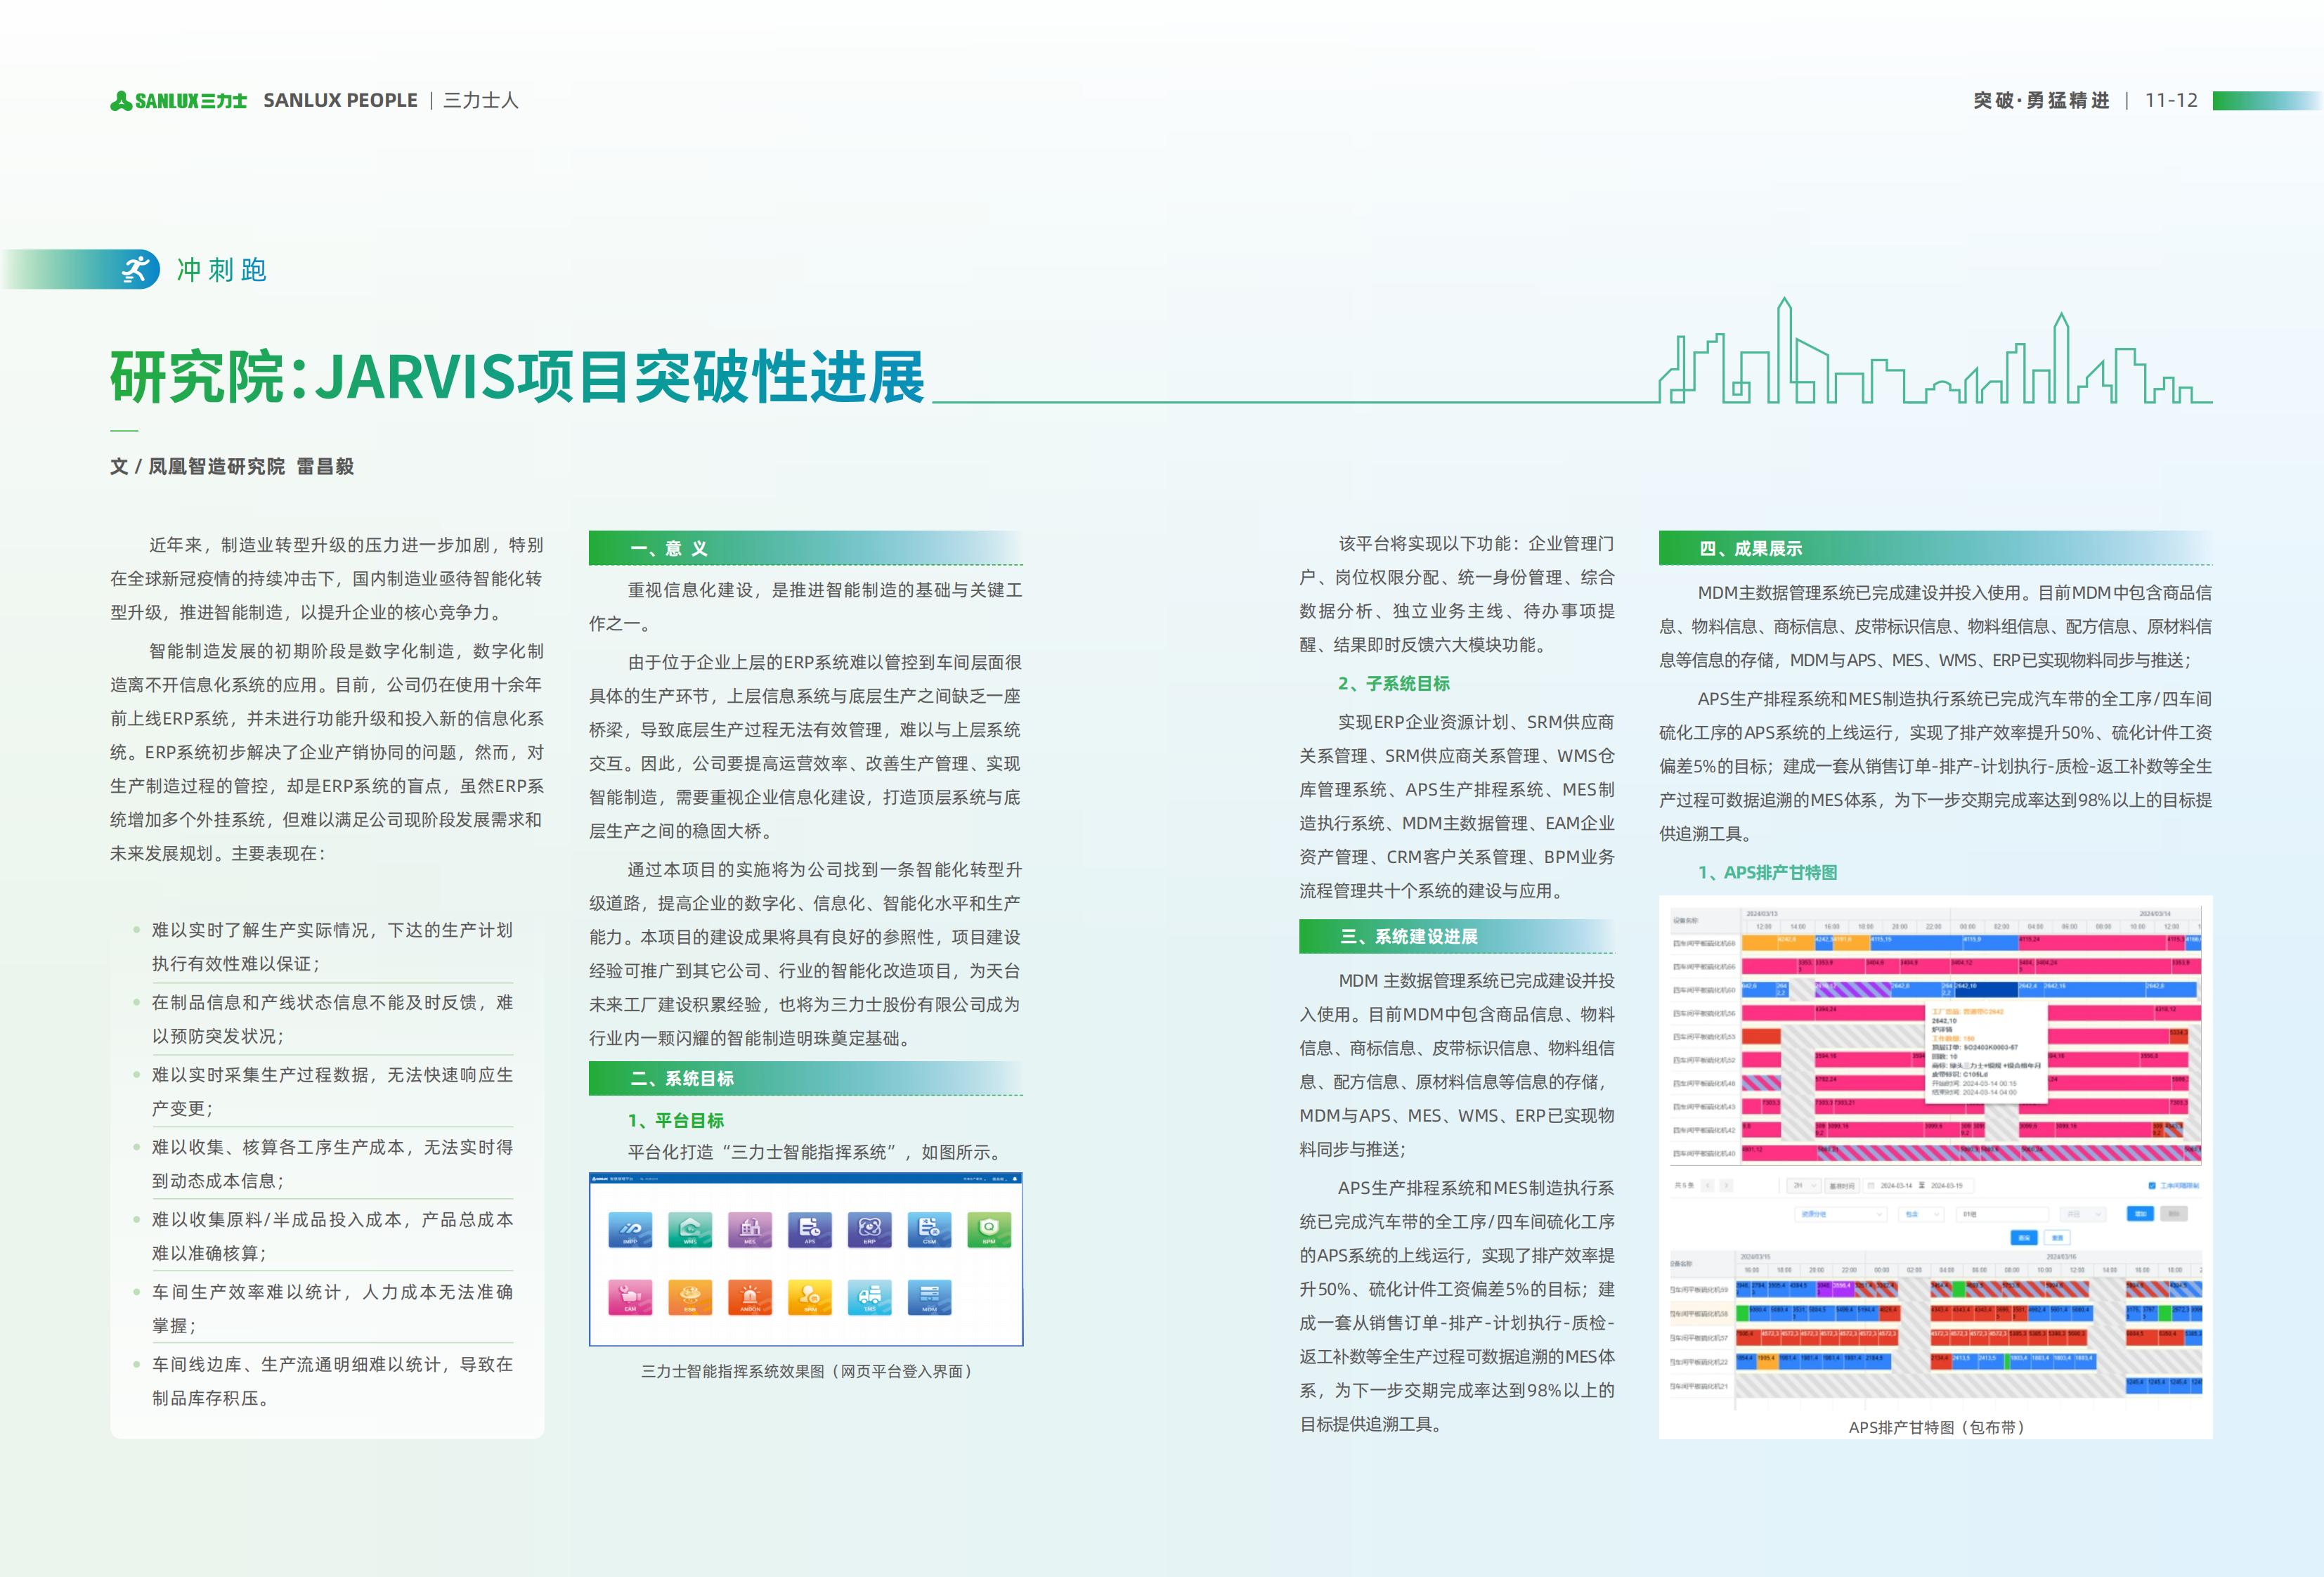Click the running figure icon beside 冲刺跑
This screenshot has width=2324, height=1577.
(135, 270)
